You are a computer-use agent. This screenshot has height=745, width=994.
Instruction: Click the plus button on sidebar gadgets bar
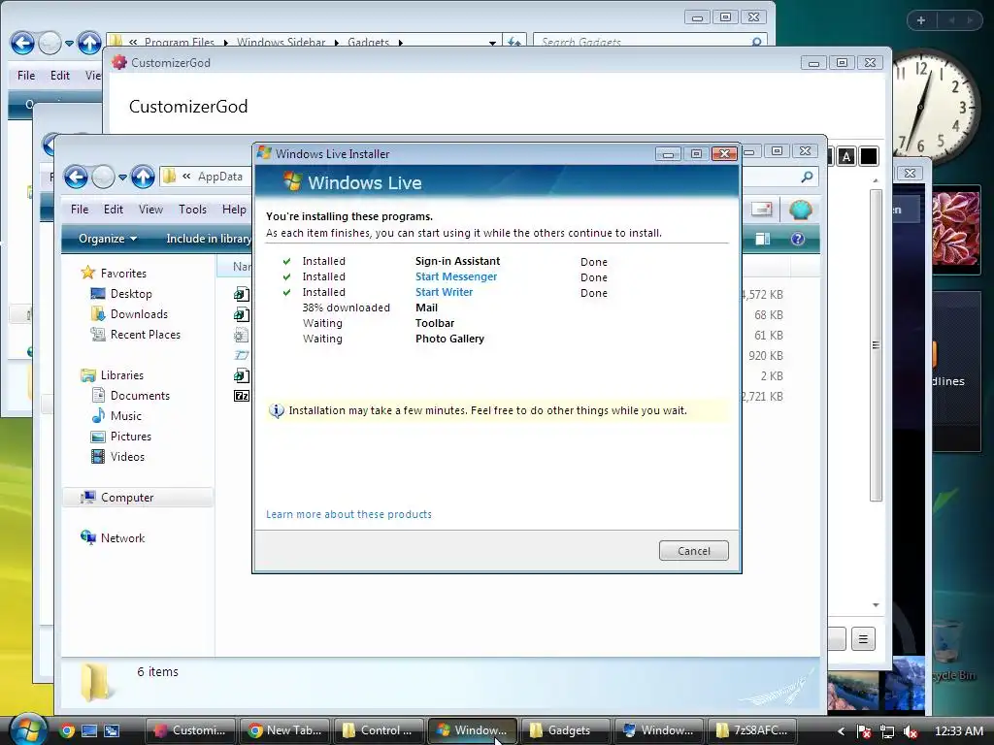pos(921,20)
